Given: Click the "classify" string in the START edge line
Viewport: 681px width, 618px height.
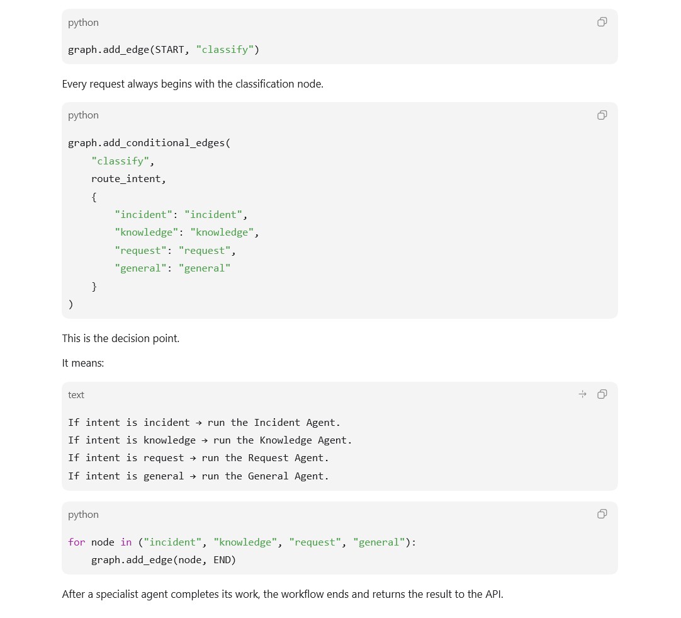Looking at the screenshot, I should [x=225, y=50].
